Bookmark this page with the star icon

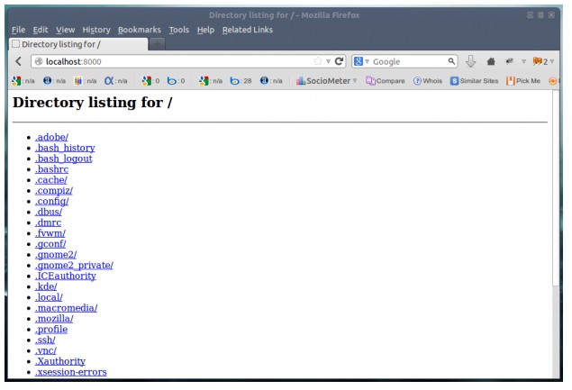click(x=318, y=61)
